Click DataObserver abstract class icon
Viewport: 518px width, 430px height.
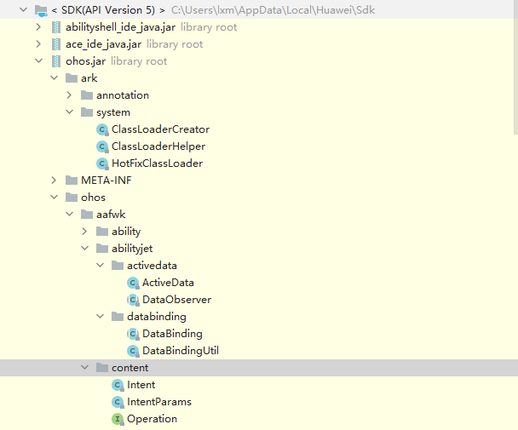pyautogui.click(x=133, y=300)
